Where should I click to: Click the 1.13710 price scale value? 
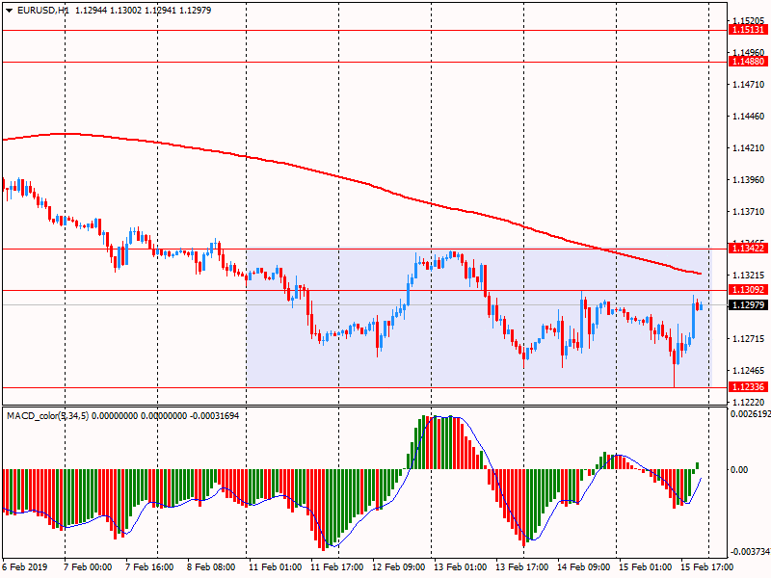coord(749,212)
